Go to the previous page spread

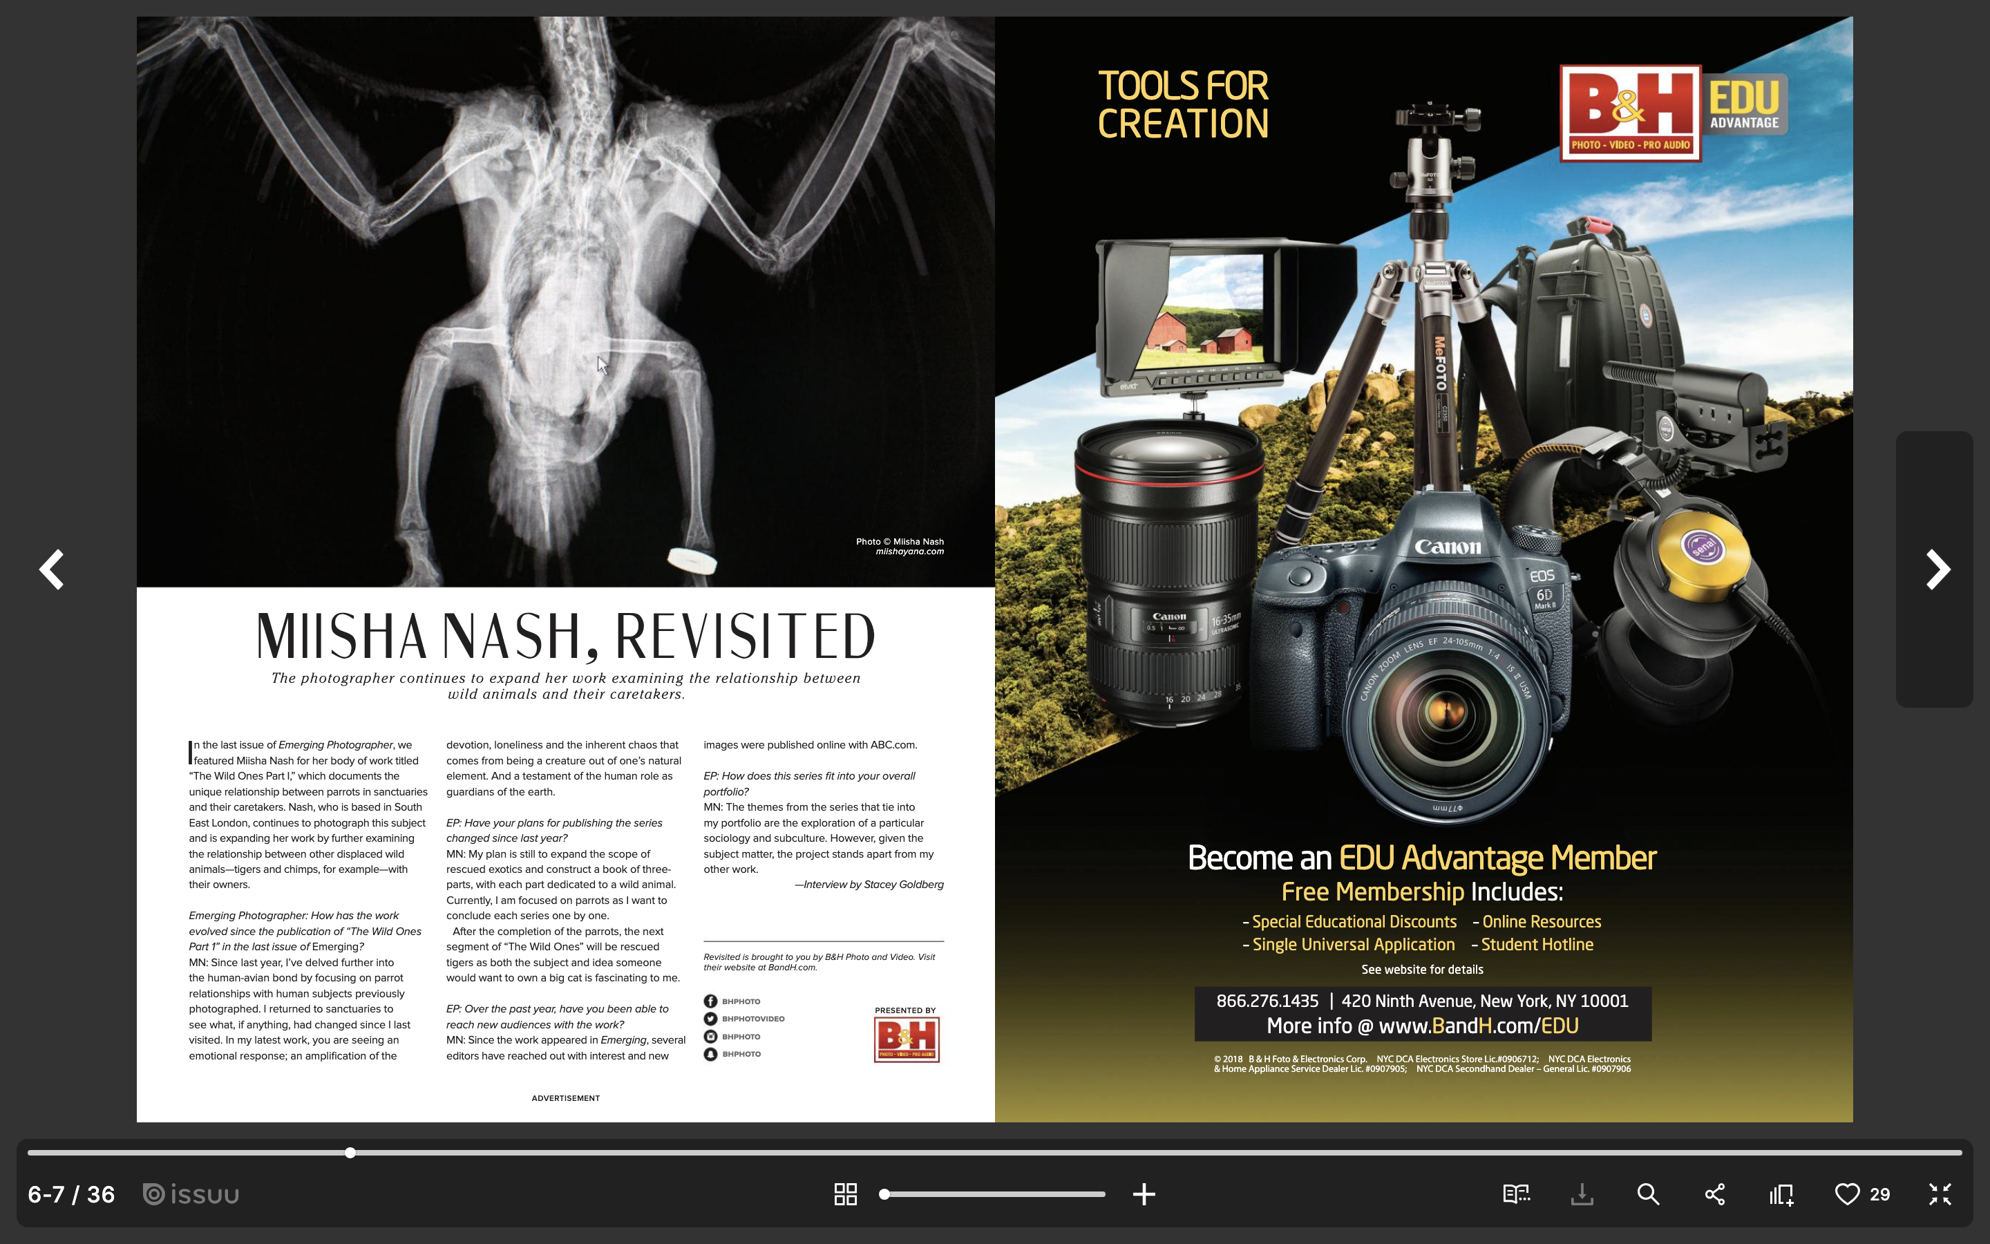pyautogui.click(x=52, y=569)
